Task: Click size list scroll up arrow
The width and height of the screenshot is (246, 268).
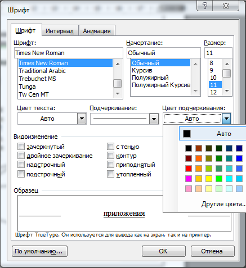Action: [x=227, y=64]
